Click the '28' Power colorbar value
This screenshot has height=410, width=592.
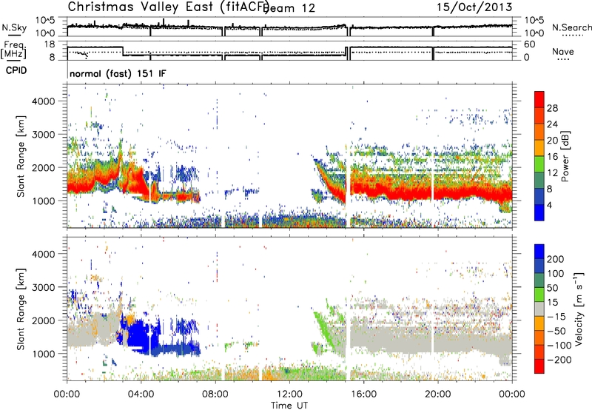point(552,108)
